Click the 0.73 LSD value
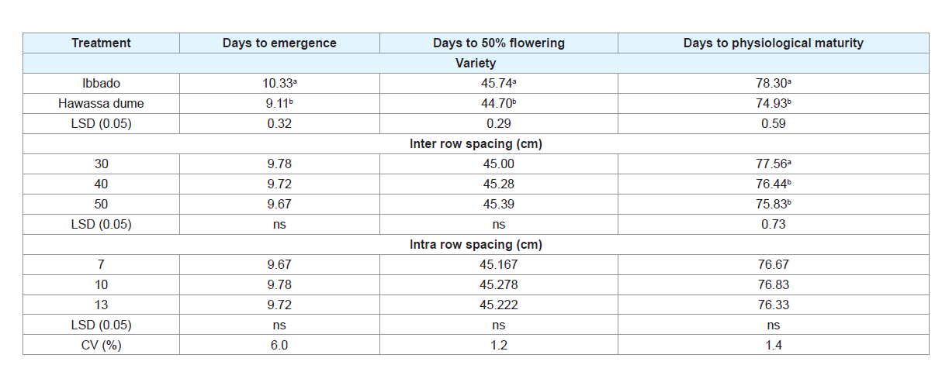Image resolution: width=942 pixels, height=365 pixels. click(773, 225)
